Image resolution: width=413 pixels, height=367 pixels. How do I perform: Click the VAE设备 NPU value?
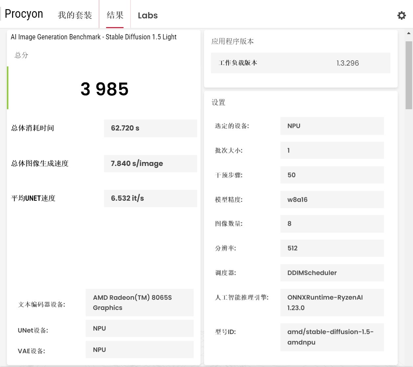[140, 350]
